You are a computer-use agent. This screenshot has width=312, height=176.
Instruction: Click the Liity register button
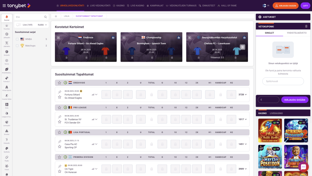tap(305, 5)
